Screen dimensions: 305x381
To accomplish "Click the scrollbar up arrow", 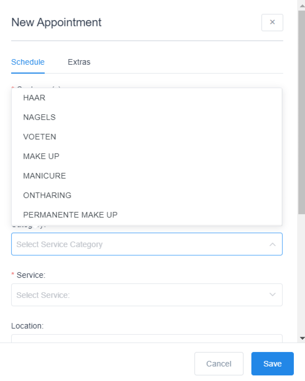I will 302,5.
